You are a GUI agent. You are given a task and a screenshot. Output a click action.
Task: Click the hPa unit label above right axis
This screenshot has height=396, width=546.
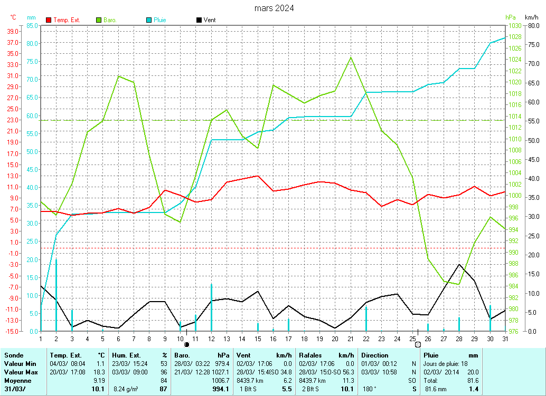(510, 17)
